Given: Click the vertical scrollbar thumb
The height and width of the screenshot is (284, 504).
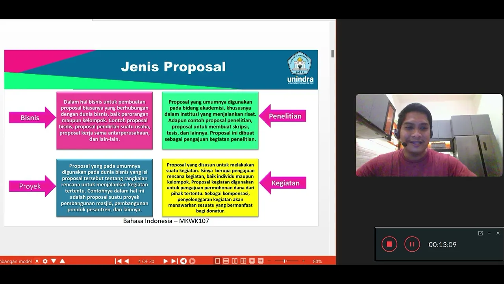Looking at the screenshot, I should point(333,54).
